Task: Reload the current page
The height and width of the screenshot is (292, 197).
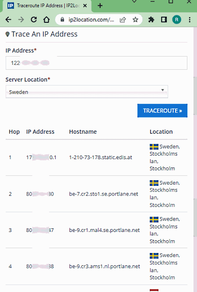Action: click(34, 20)
